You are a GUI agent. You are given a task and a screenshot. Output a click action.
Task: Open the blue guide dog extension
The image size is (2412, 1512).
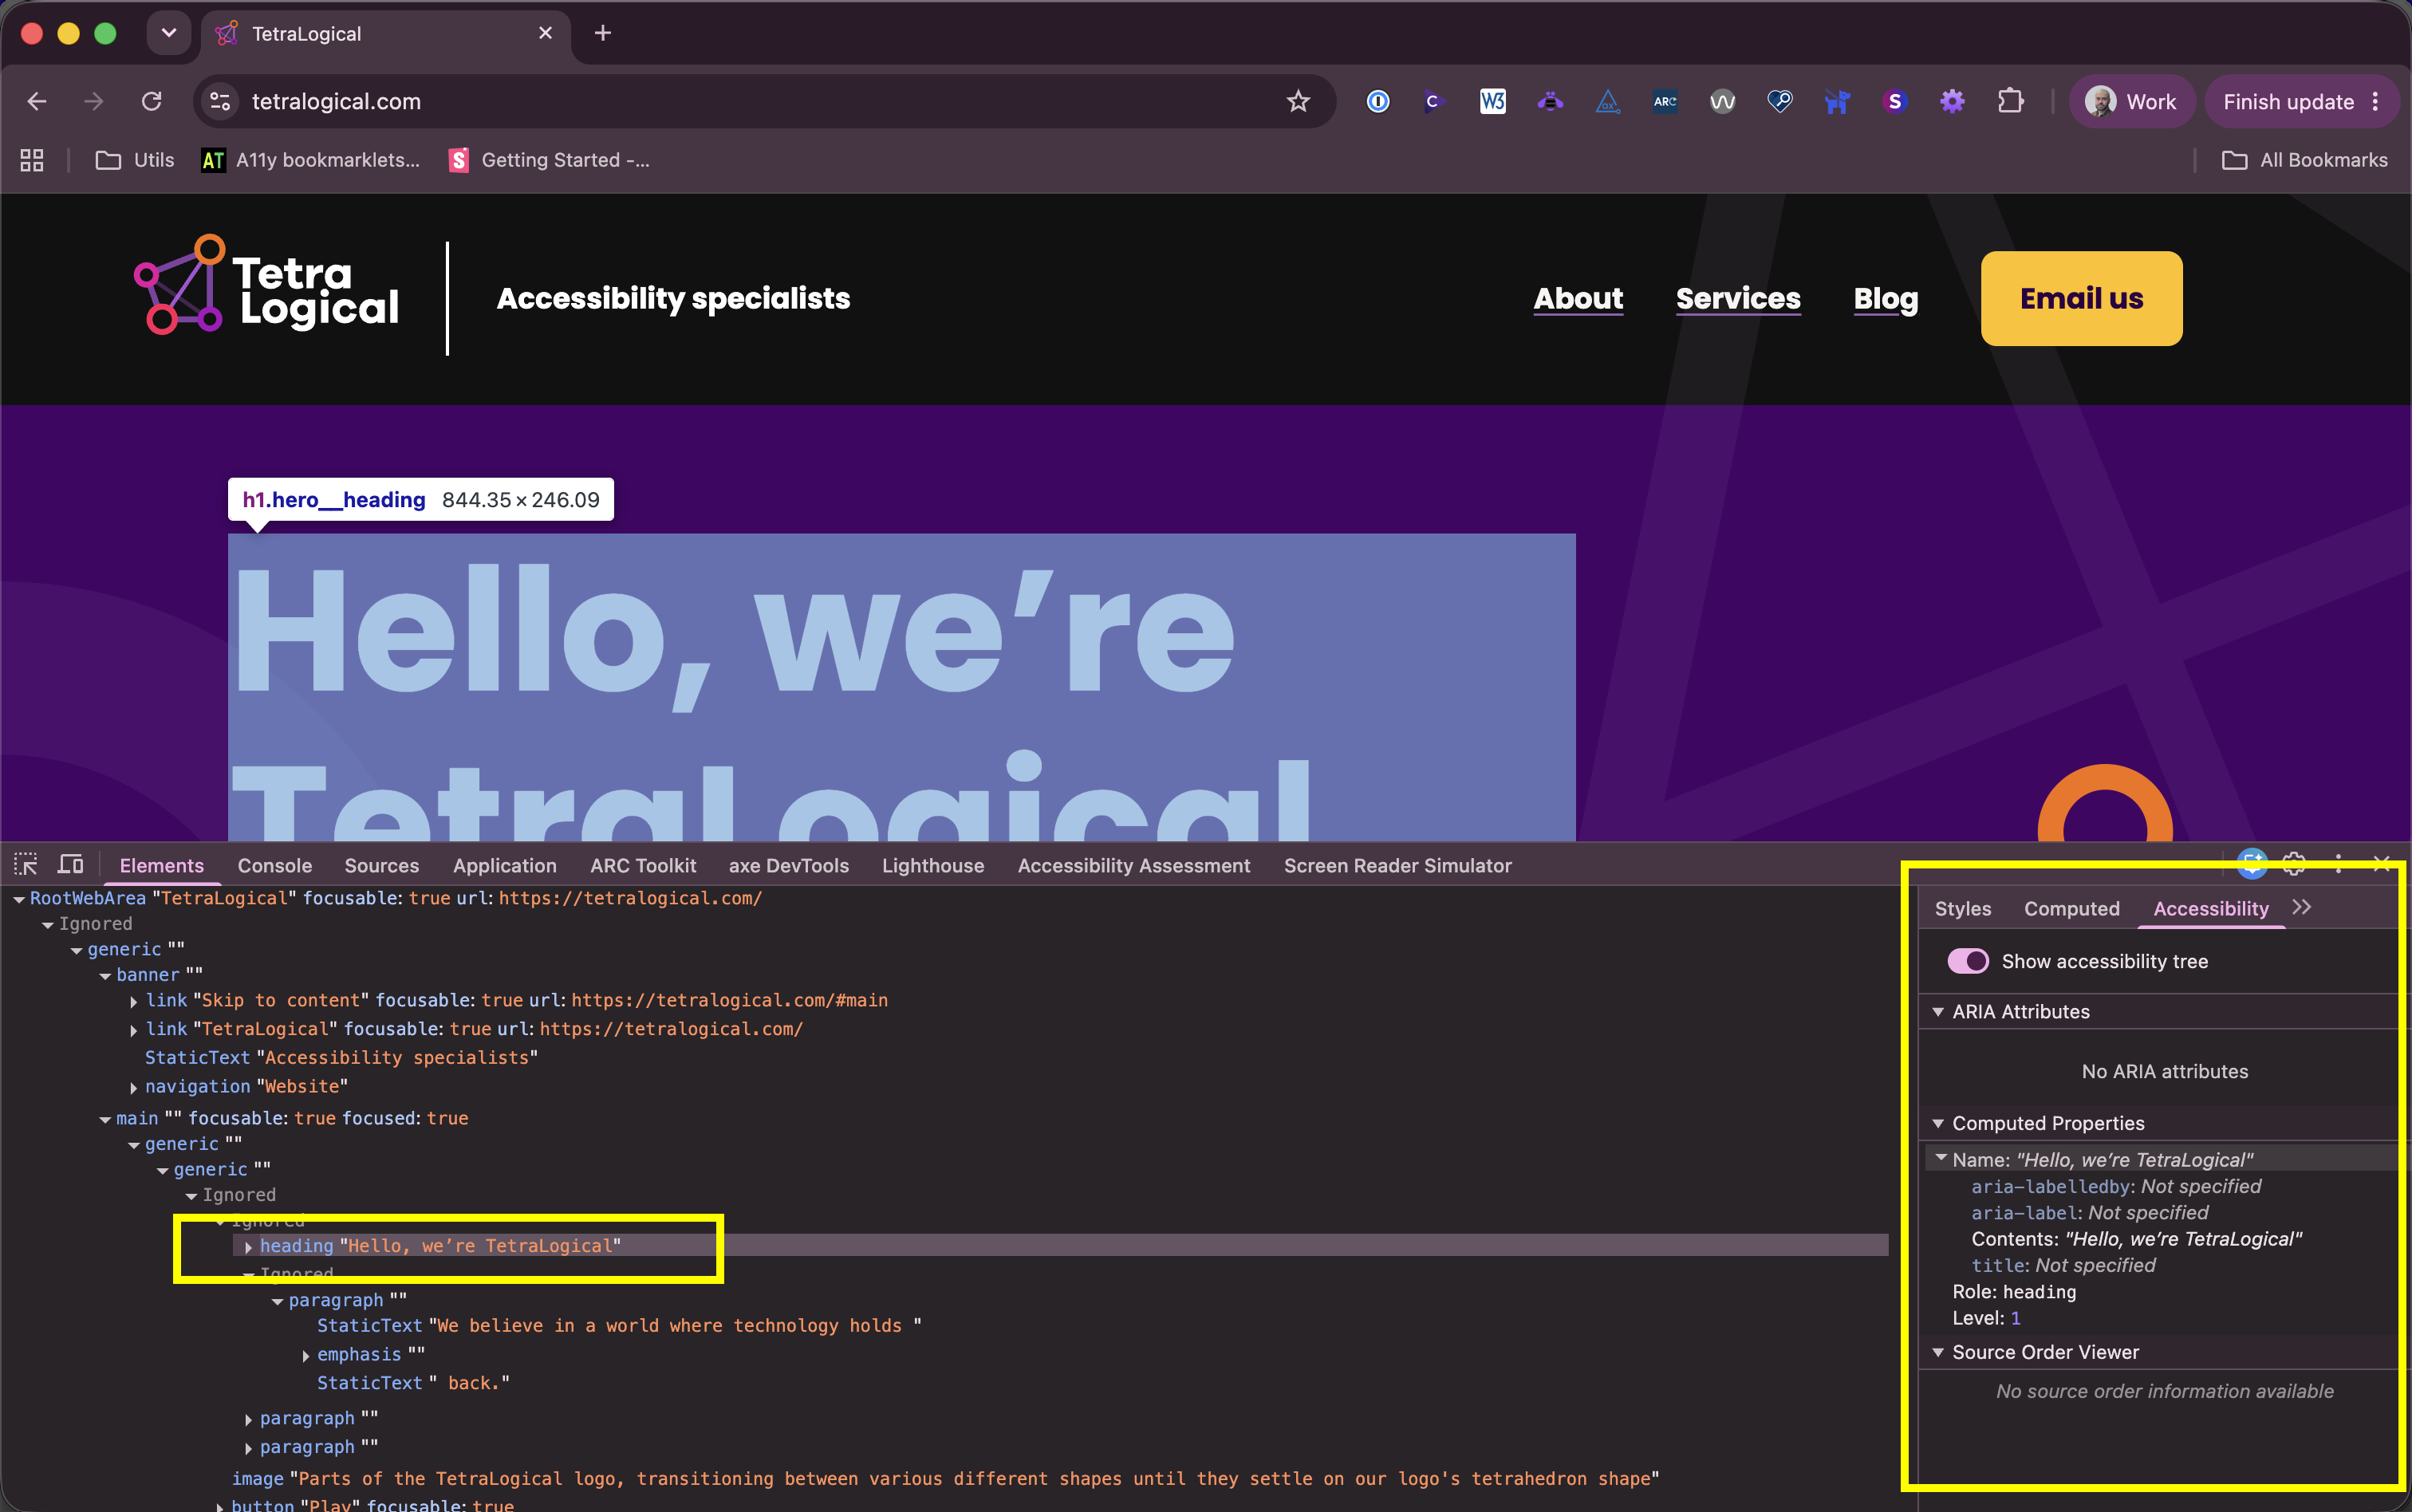click(1837, 101)
